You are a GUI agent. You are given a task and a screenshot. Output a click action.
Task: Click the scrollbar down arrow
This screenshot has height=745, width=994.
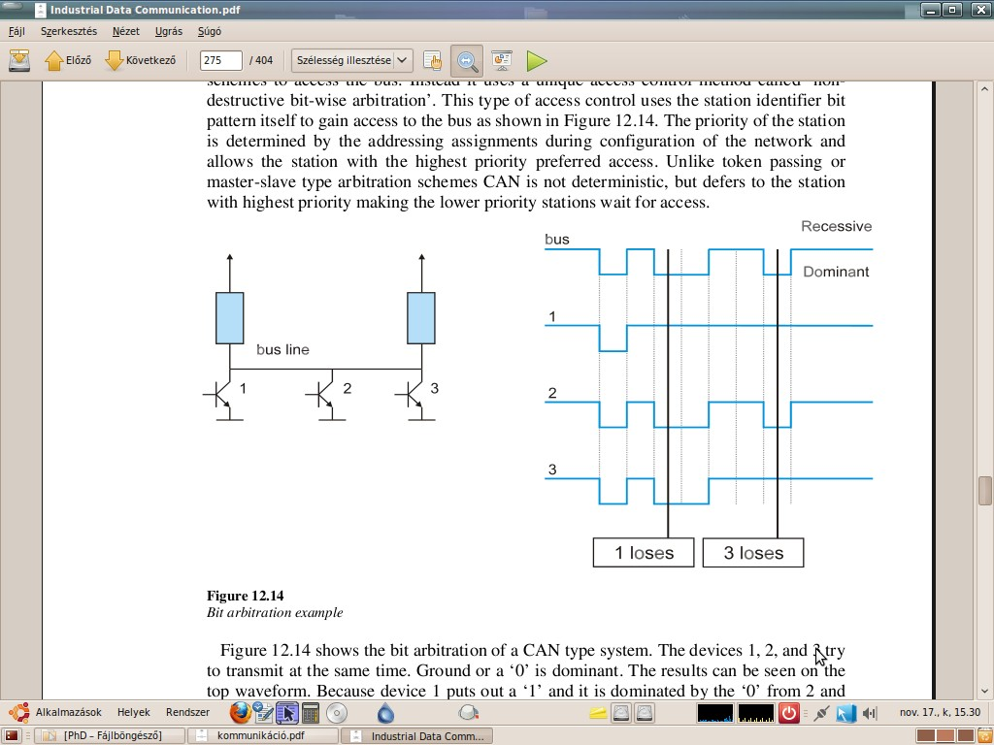(984, 691)
